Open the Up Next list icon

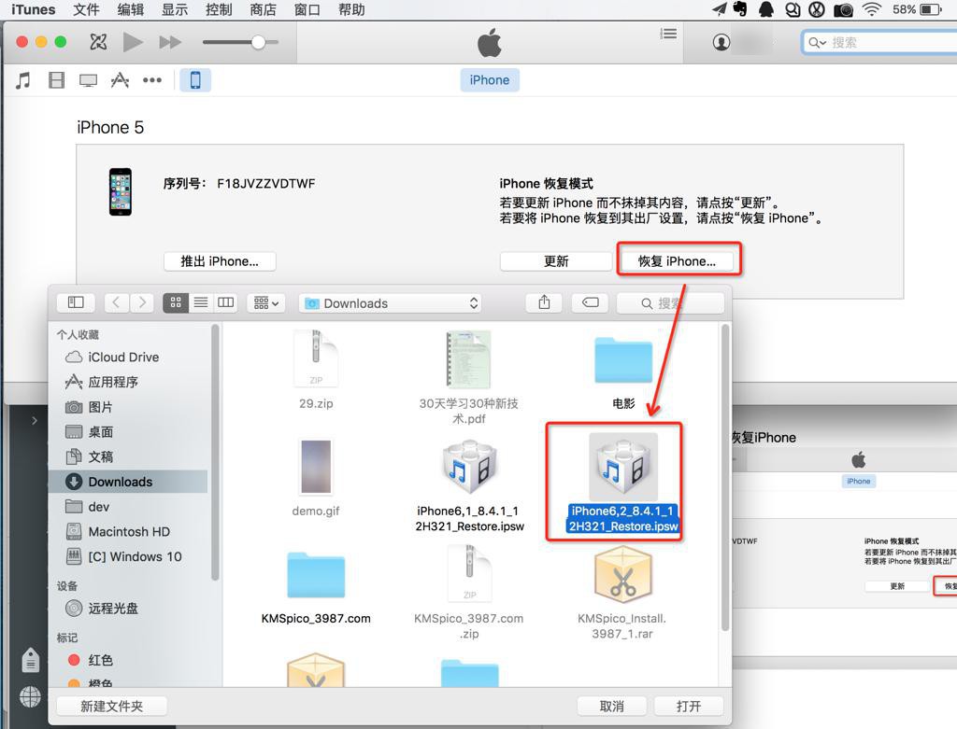point(668,34)
